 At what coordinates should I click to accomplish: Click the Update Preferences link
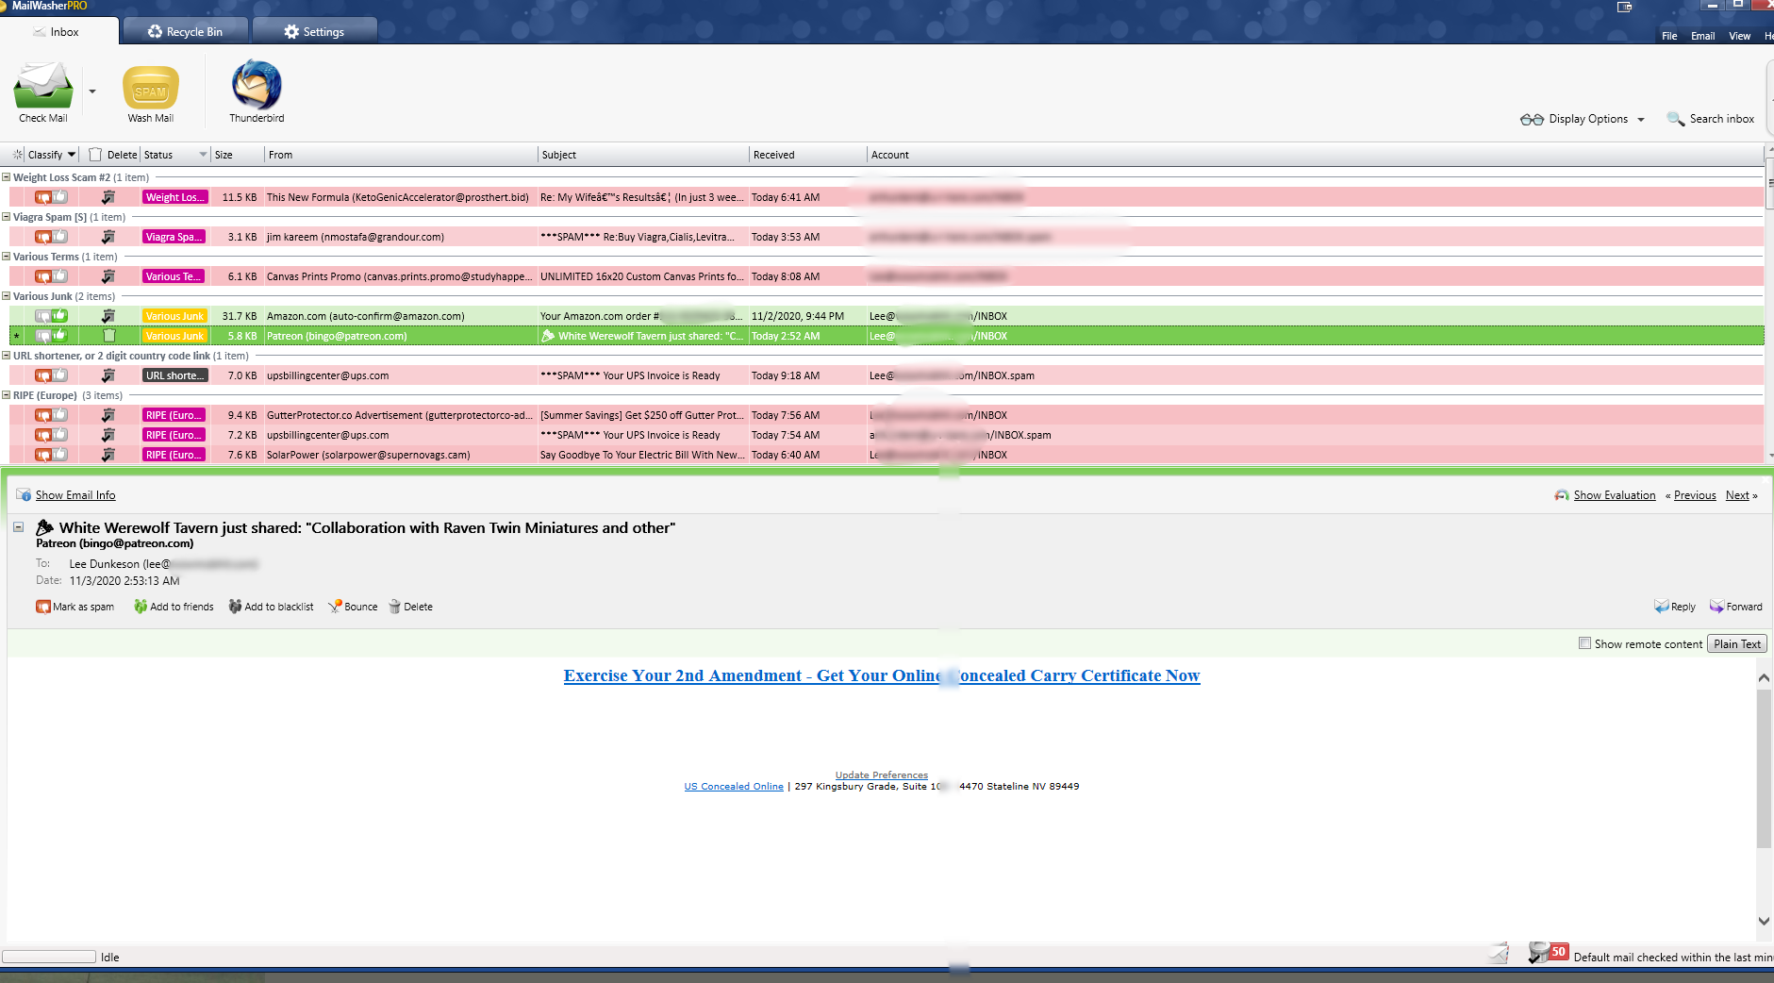(x=881, y=775)
